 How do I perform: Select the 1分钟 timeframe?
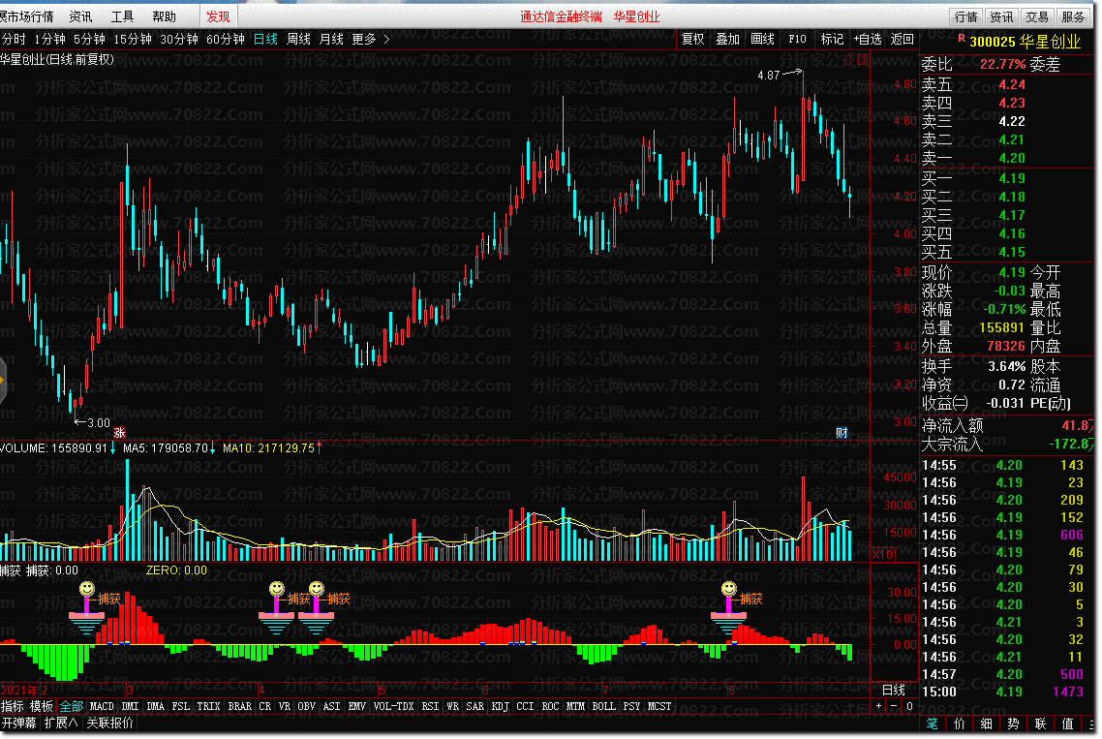(49, 40)
